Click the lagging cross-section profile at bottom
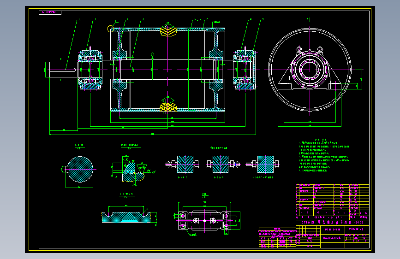Image resolution: width=400 pixels, height=259 pixels. [127, 217]
